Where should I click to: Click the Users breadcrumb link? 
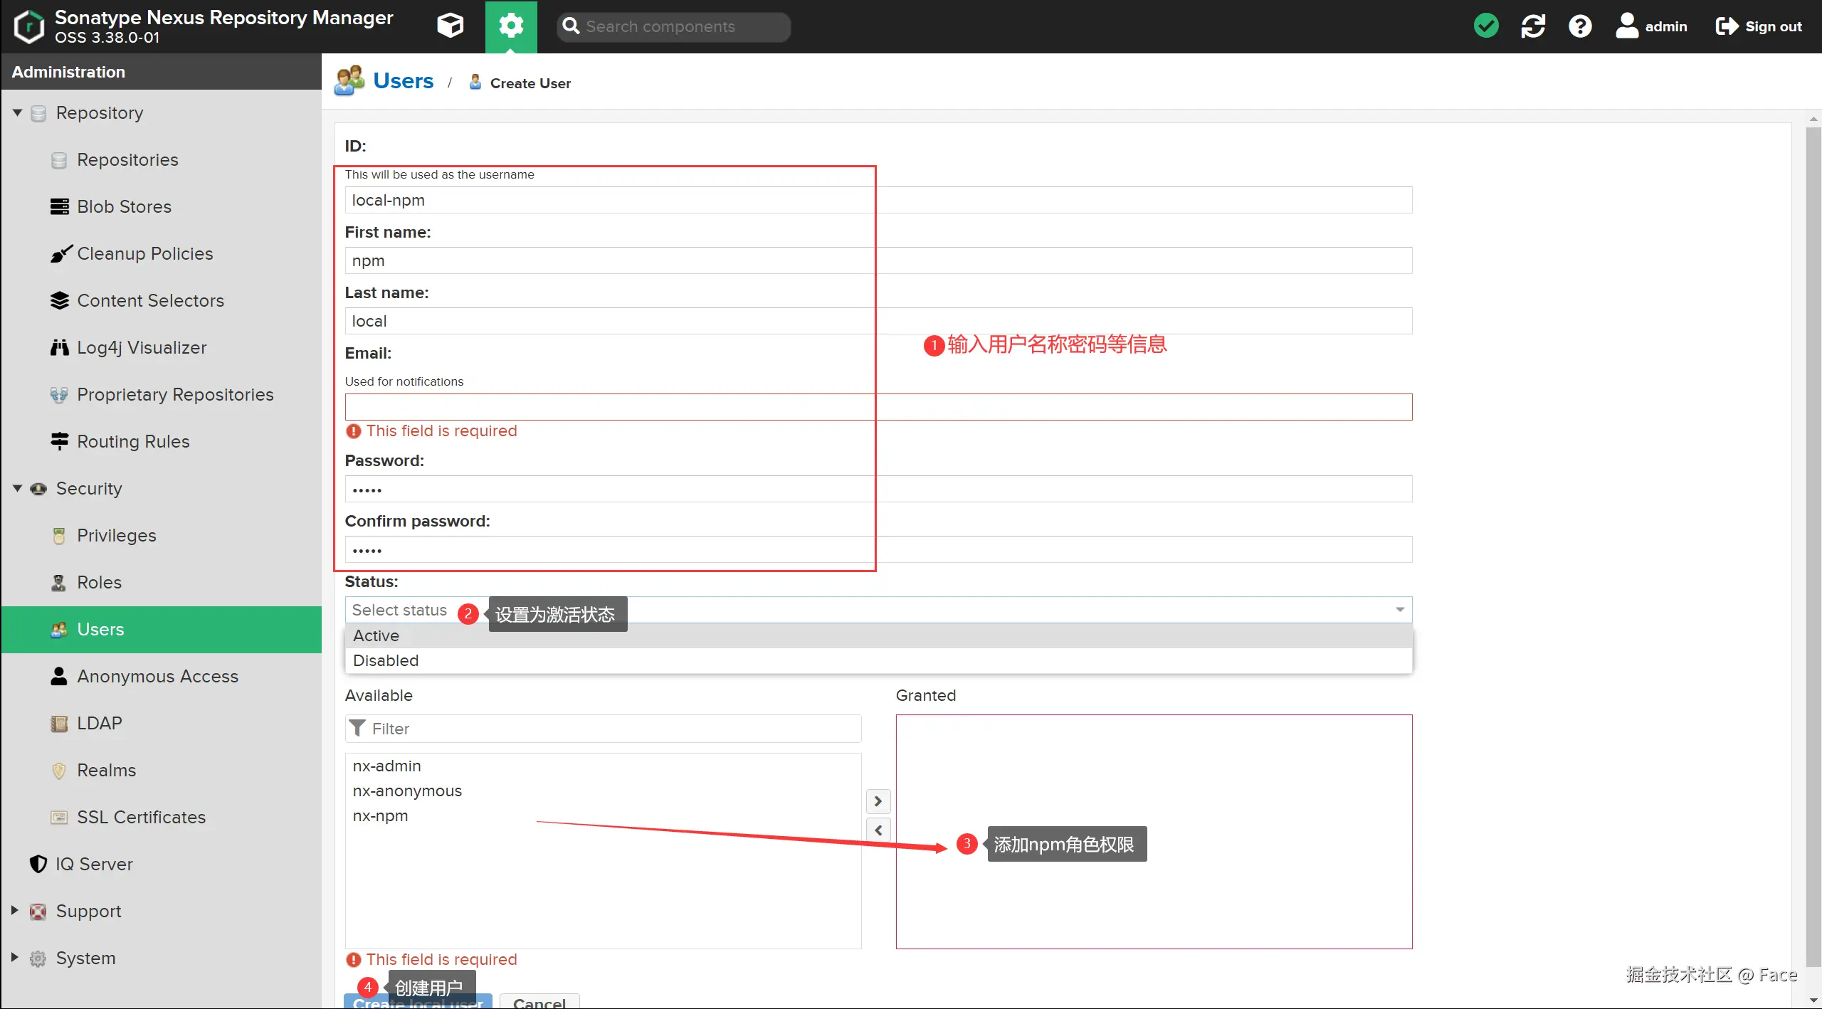pos(403,81)
